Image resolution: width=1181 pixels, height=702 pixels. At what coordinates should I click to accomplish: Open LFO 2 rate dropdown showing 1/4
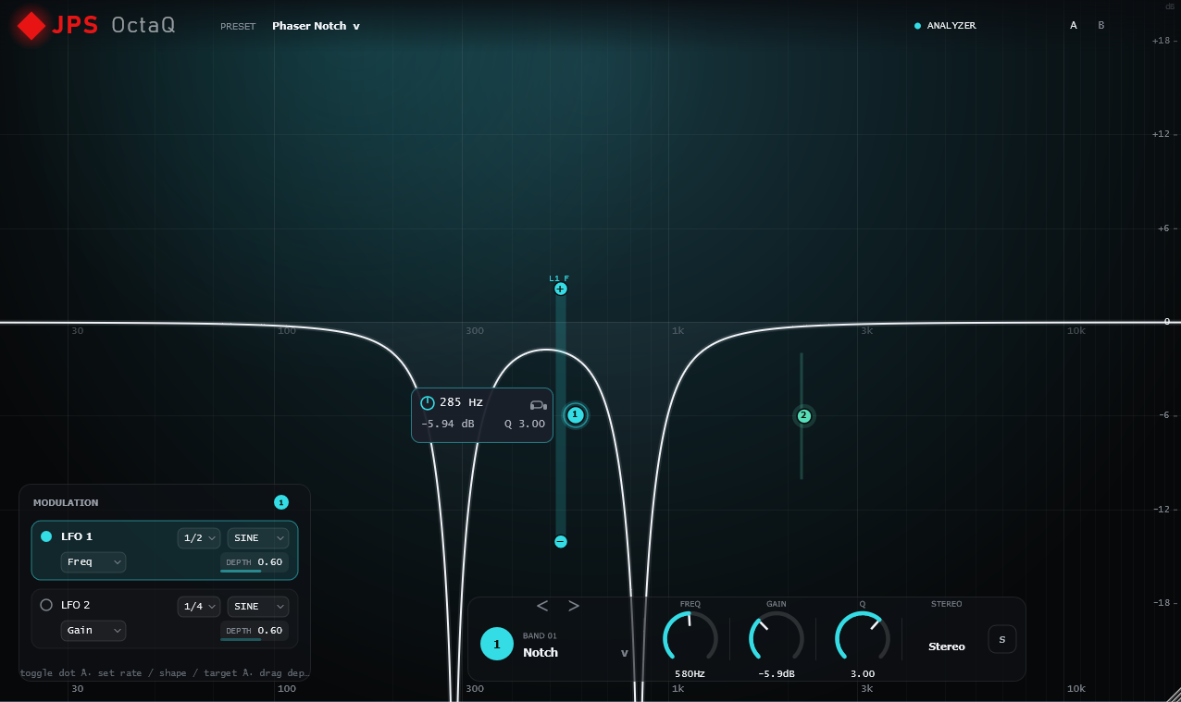pyautogui.click(x=199, y=607)
